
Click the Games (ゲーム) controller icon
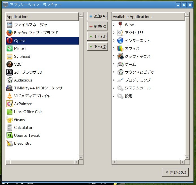(x=120, y=64)
